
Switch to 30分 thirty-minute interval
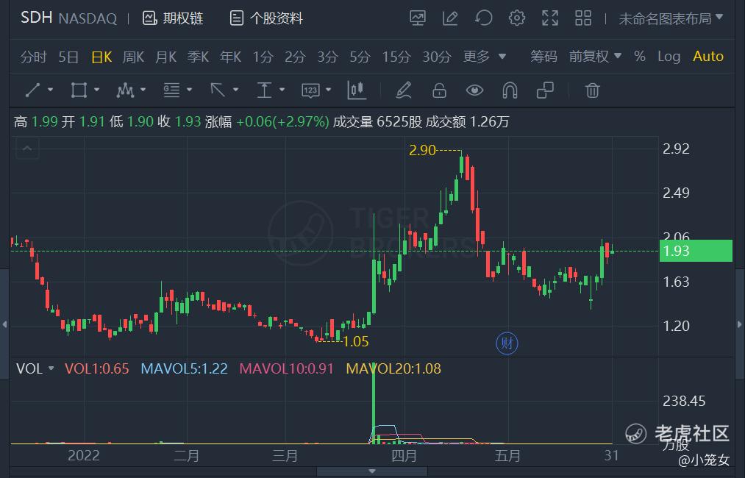point(437,57)
